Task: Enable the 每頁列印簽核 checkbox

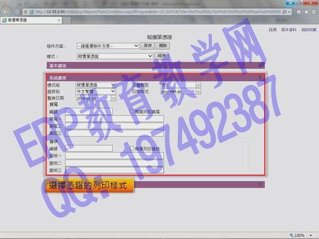Action: pos(132,148)
